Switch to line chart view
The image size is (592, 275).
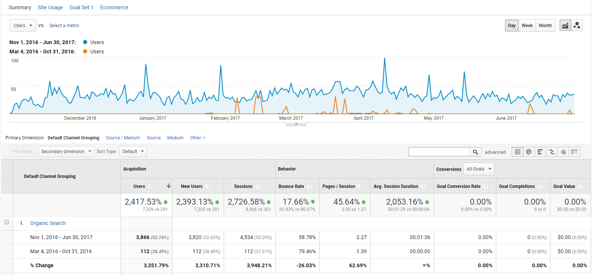565,26
